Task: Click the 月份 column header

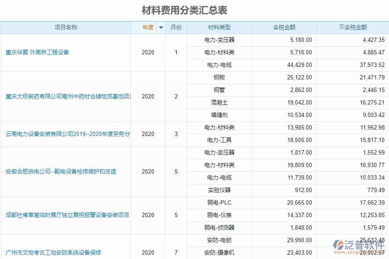Action: [x=175, y=27]
